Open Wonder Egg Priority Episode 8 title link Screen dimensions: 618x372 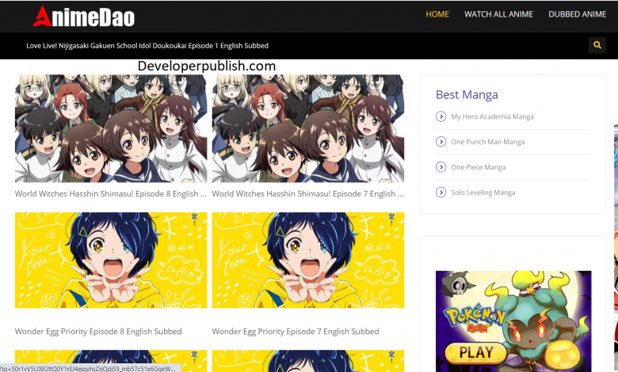98,332
